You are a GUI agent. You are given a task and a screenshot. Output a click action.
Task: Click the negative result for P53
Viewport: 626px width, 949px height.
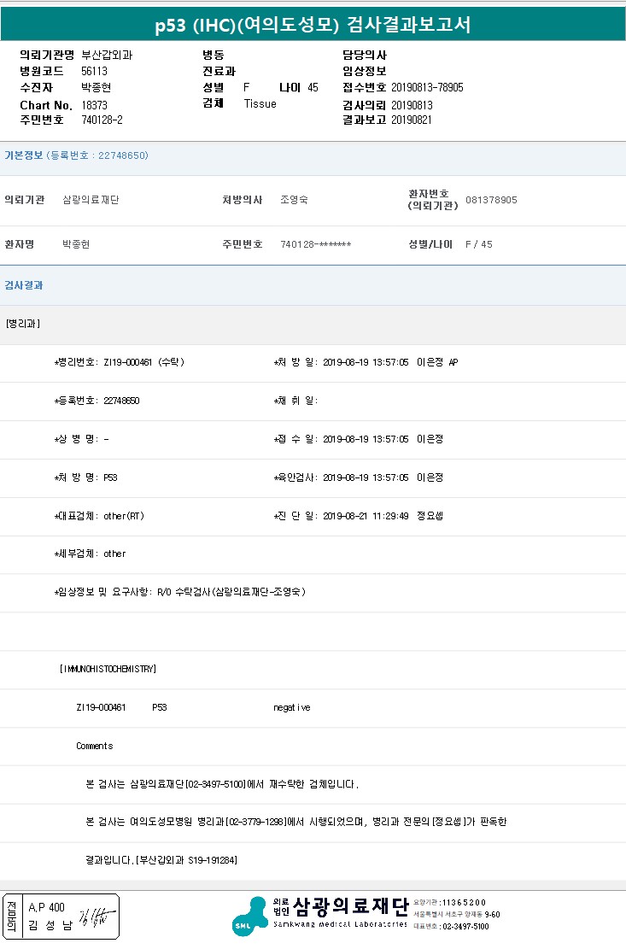(x=291, y=708)
